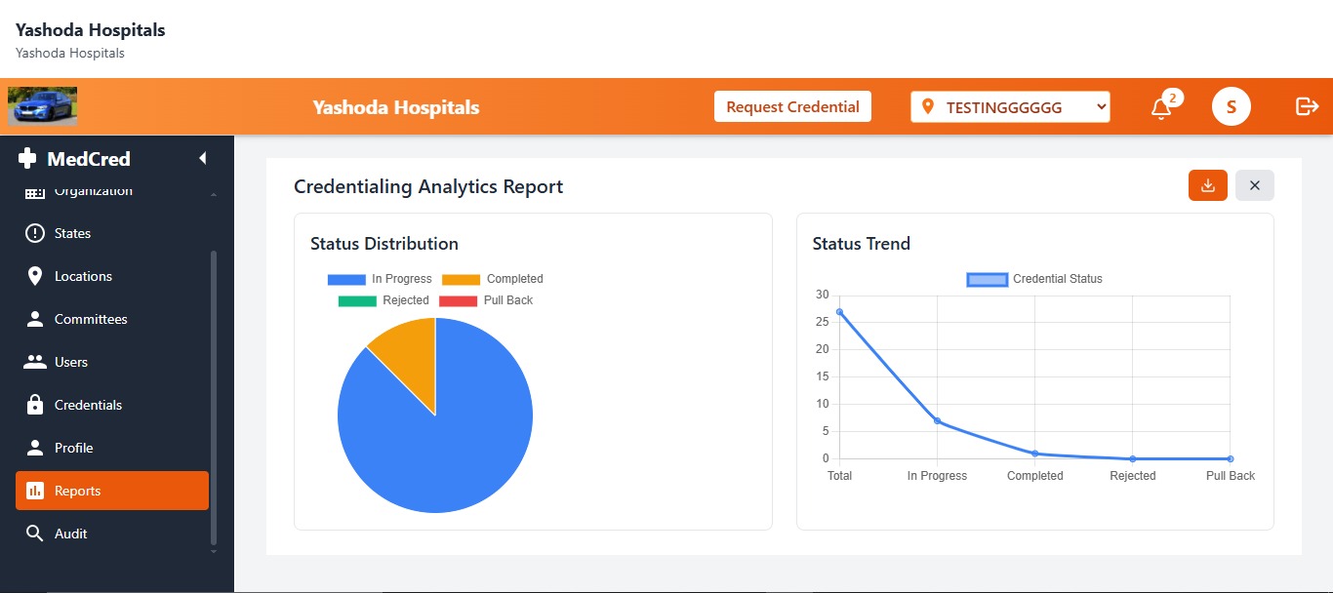Click the Rejected trend data point
The image size is (1333, 593).
1132,458
